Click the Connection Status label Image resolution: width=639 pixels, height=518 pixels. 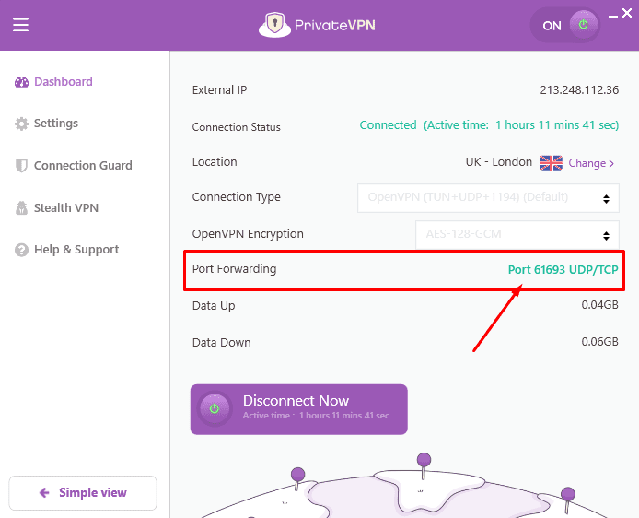click(x=237, y=127)
